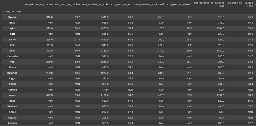The width and height of the screenshot is (256, 126).
Task: Select the Anivia row label
Action: click(12, 84)
